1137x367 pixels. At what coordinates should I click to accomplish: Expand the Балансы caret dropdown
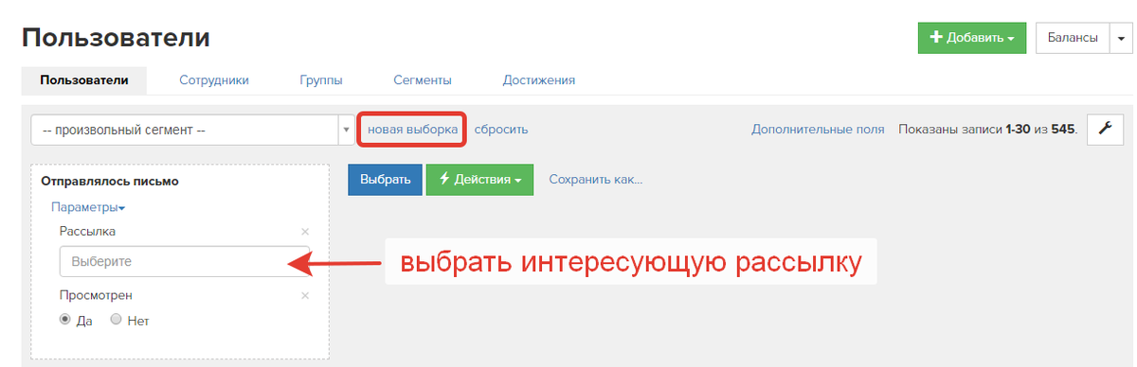click(1121, 38)
